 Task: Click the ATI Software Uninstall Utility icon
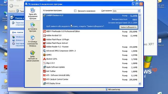click(44, 75)
